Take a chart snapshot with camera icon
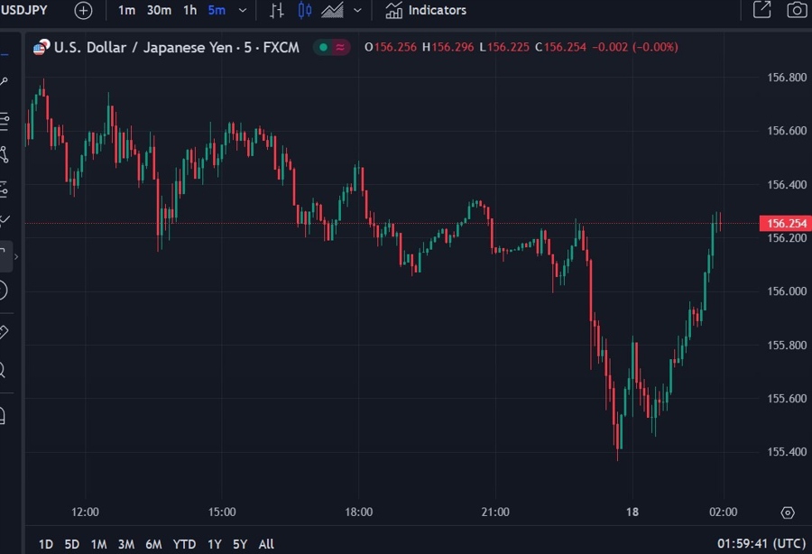The width and height of the screenshot is (812, 554). [796, 11]
